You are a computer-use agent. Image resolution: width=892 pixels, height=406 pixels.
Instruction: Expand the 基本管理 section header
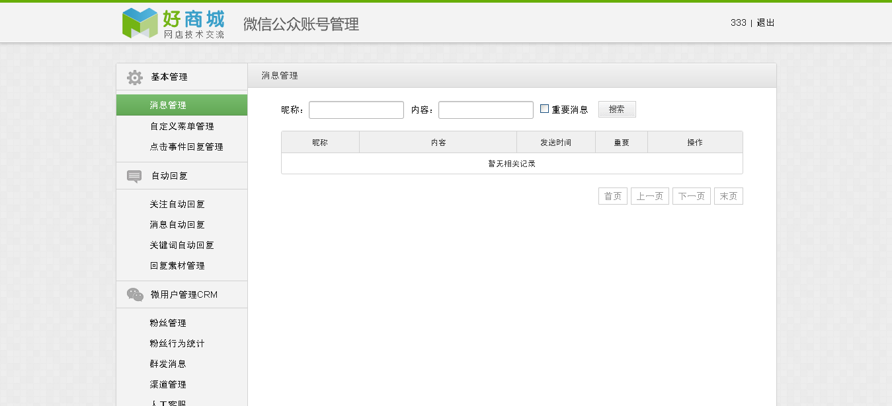(x=182, y=77)
